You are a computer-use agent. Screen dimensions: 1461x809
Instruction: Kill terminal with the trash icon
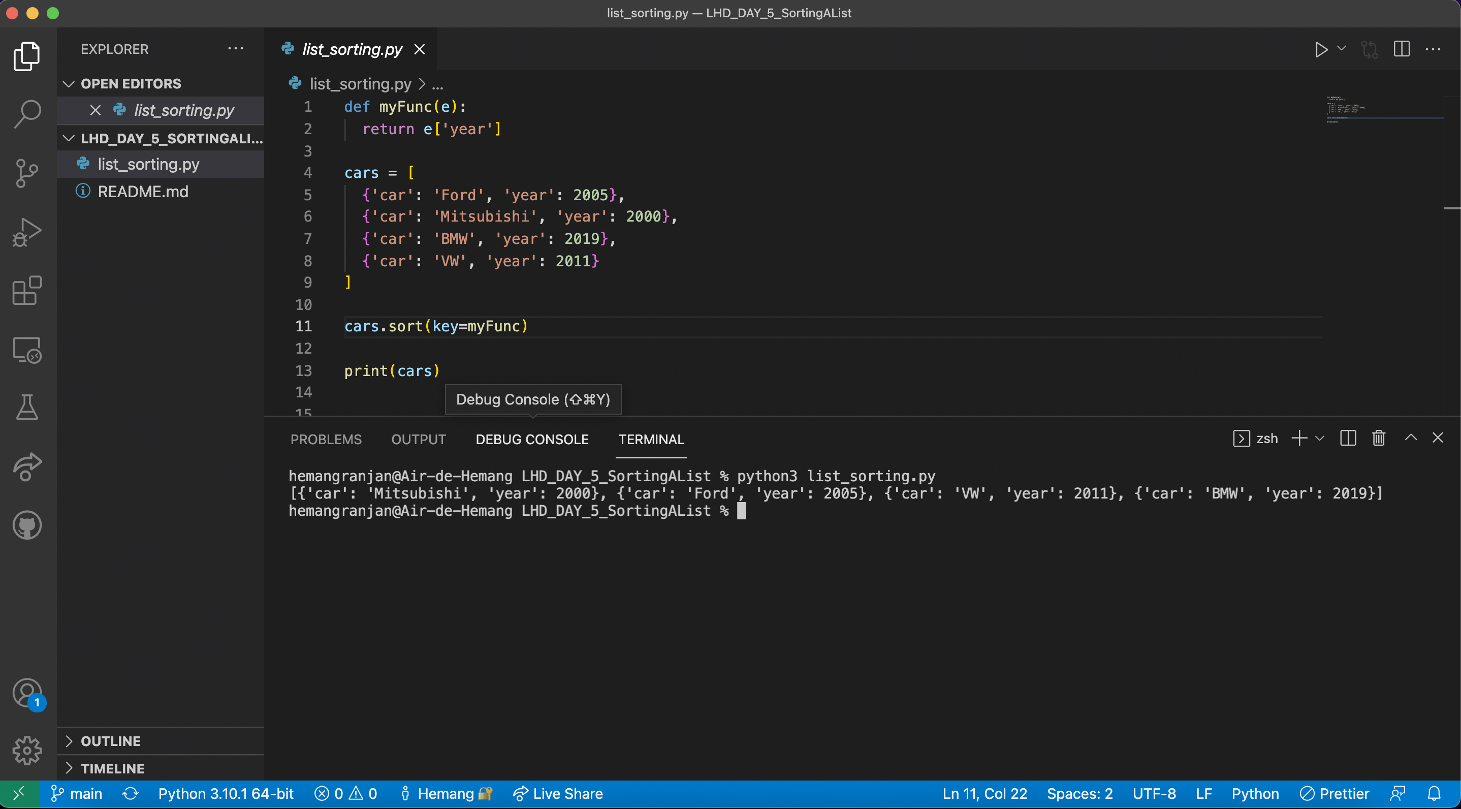coord(1378,439)
